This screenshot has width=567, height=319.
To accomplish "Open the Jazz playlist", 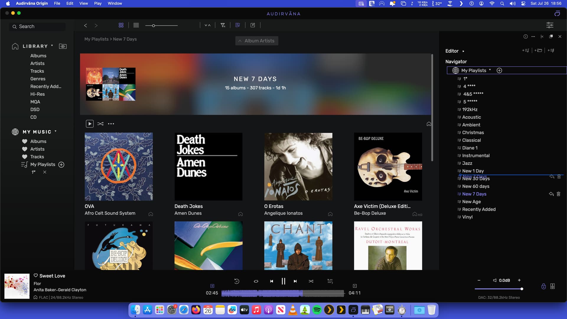I will pos(467,163).
